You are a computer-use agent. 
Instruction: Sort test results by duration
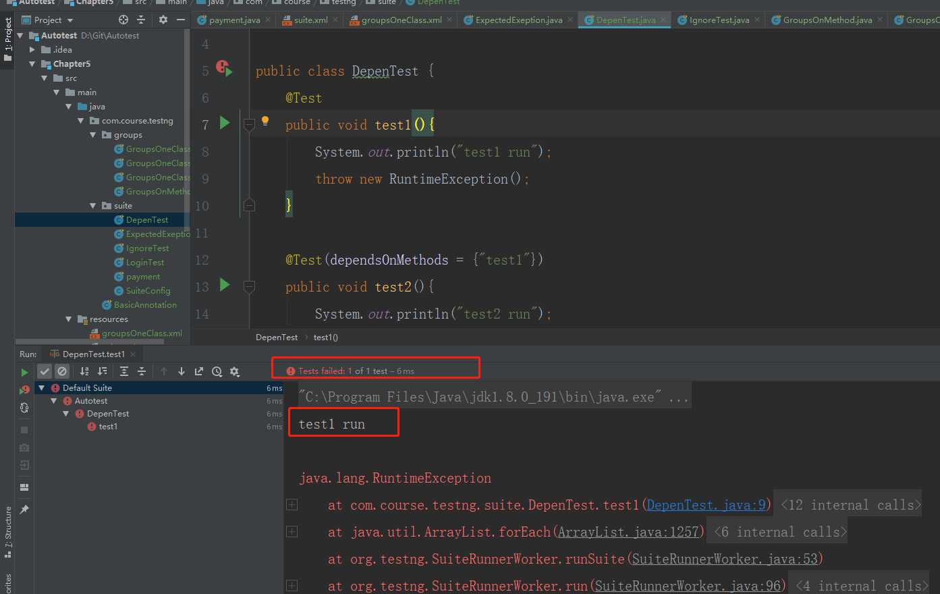102,371
